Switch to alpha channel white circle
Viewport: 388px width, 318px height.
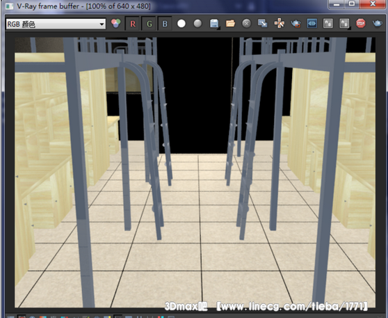181,24
